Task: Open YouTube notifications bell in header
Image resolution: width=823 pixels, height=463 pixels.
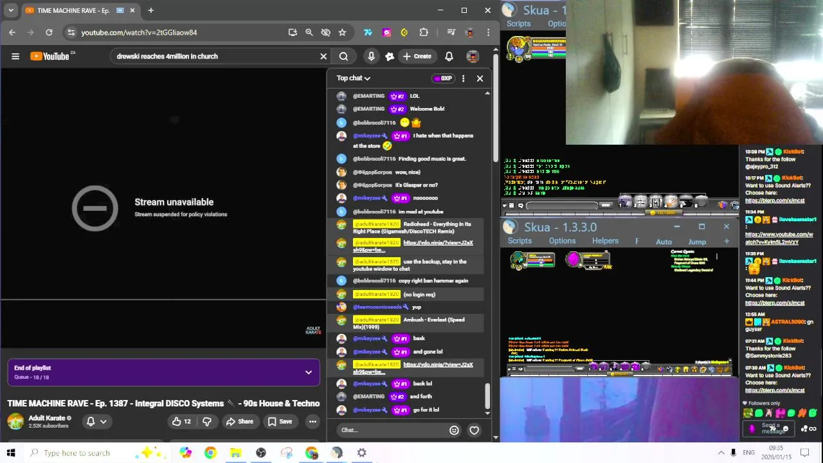Action: 449,57
